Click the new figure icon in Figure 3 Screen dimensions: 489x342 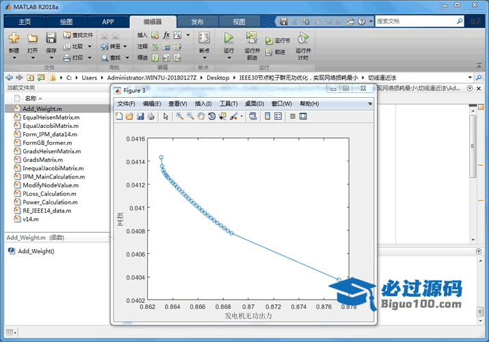pos(119,116)
